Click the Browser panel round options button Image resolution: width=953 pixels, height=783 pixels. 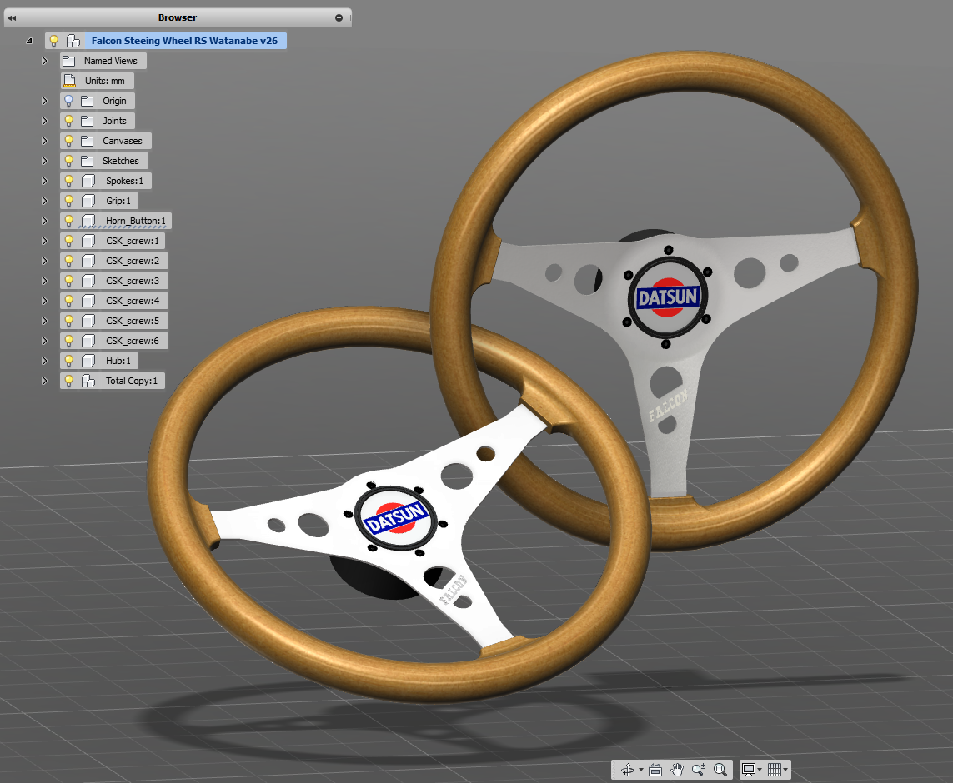339,18
